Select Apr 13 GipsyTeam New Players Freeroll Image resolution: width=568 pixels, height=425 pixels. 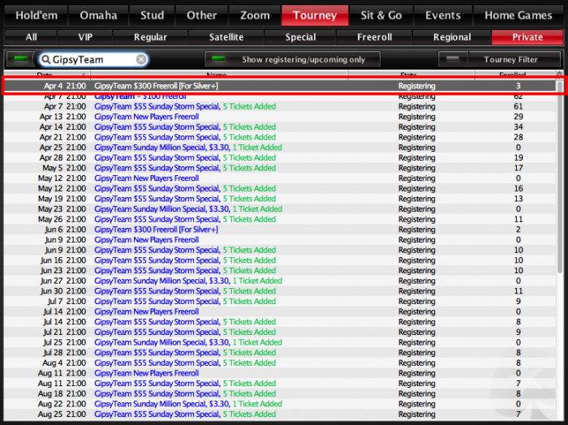coord(280,117)
